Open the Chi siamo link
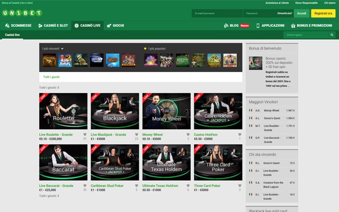This screenshot has width=339, height=212. pyautogui.click(x=329, y=3)
